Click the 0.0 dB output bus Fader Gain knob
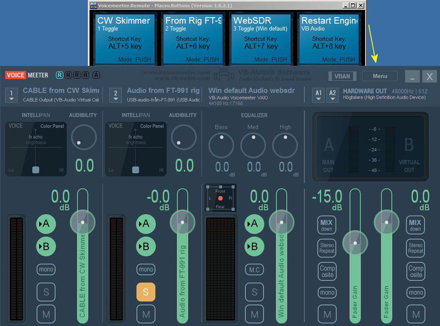 point(387,222)
